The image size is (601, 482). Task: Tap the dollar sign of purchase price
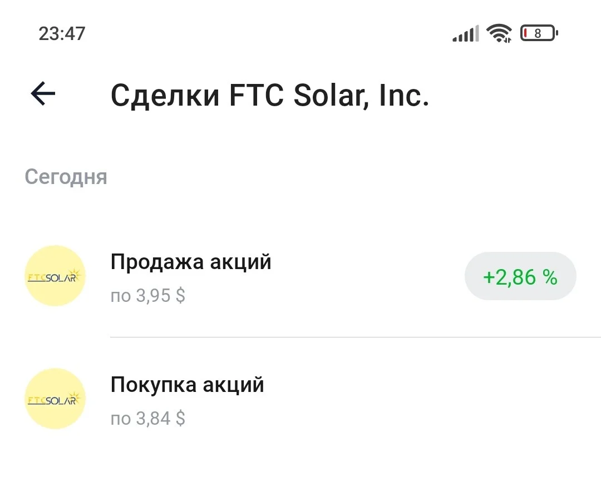(x=180, y=419)
